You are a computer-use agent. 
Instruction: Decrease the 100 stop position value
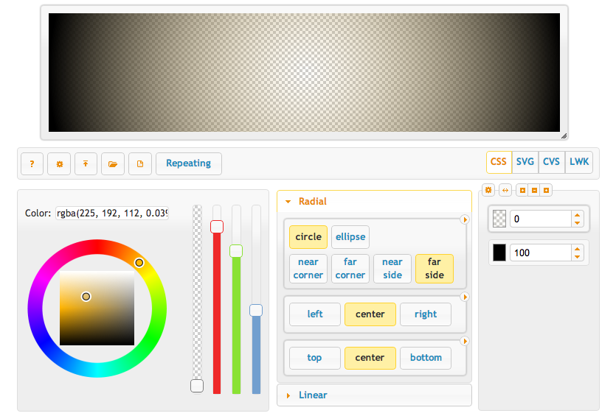click(577, 257)
